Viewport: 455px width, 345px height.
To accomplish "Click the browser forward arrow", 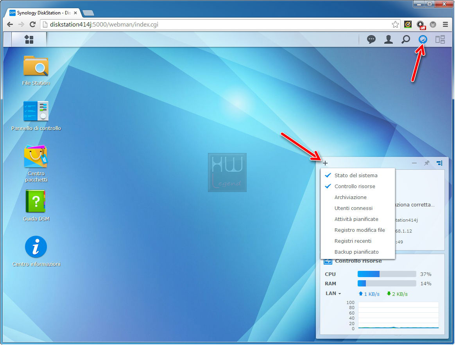I will click(x=21, y=25).
